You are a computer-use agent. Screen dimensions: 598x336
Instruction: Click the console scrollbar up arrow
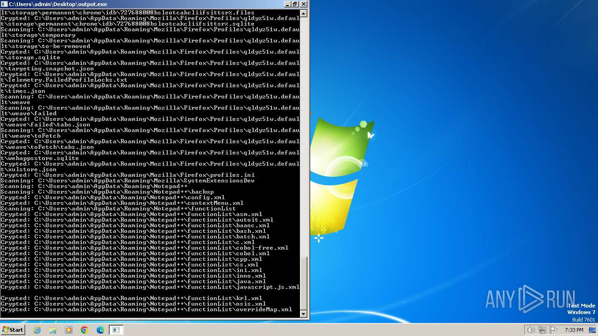[304, 14]
